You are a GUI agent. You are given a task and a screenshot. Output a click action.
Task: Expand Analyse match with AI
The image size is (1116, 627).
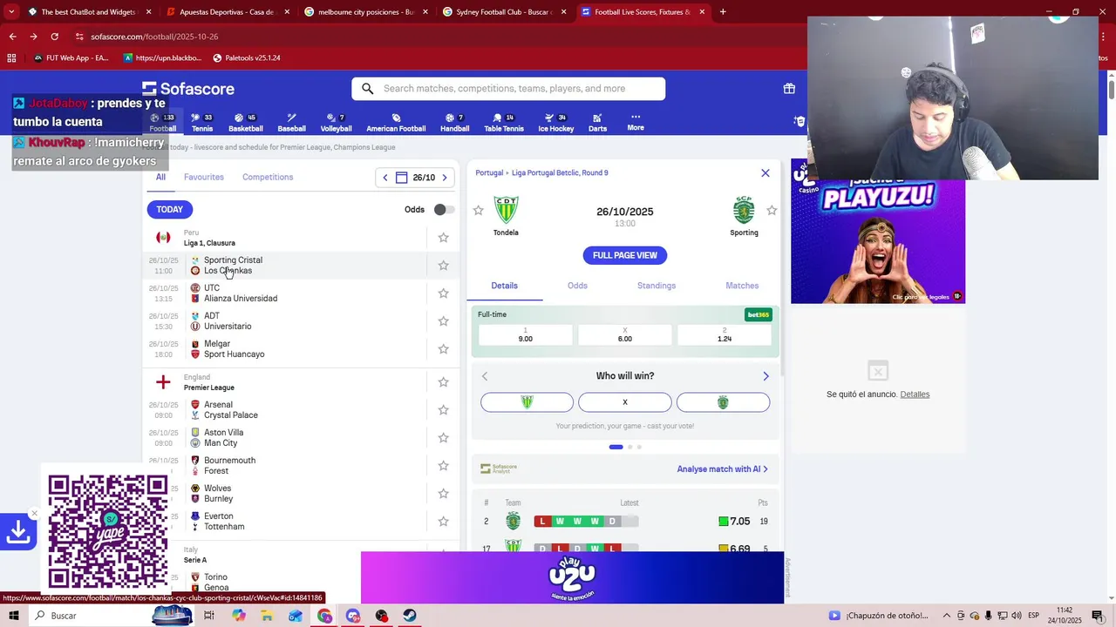point(722,469)
